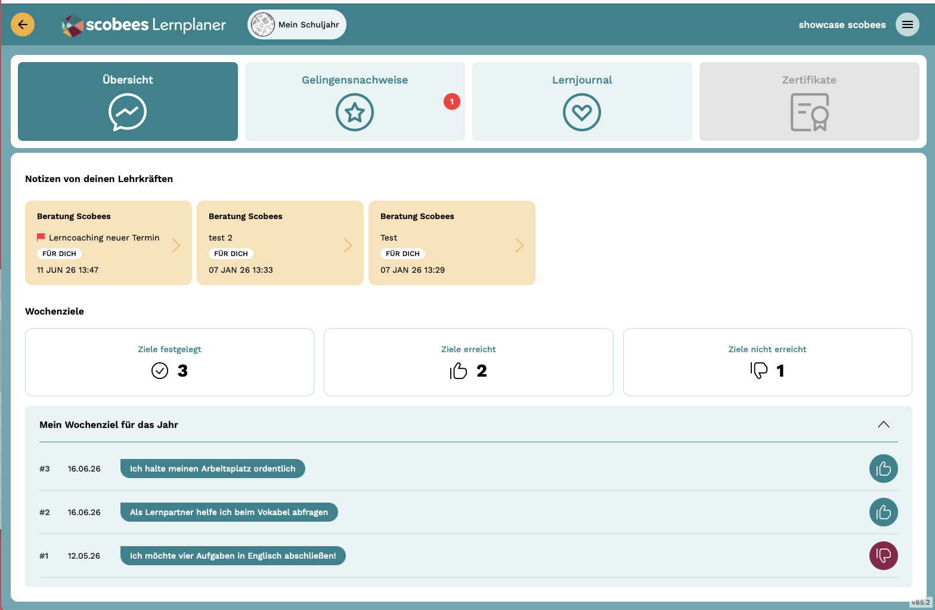Toggle thumbs-up on goal #2
Image resolution: width=935 pixels, height=610 pixels.
coord(884,512)
